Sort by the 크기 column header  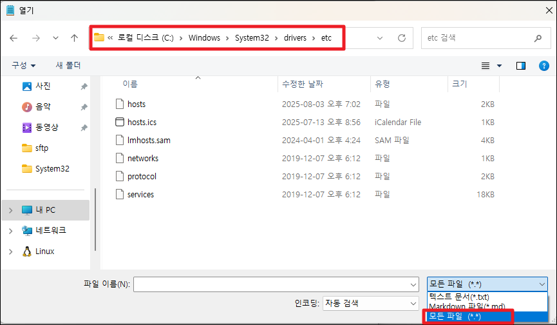[459, 84]
